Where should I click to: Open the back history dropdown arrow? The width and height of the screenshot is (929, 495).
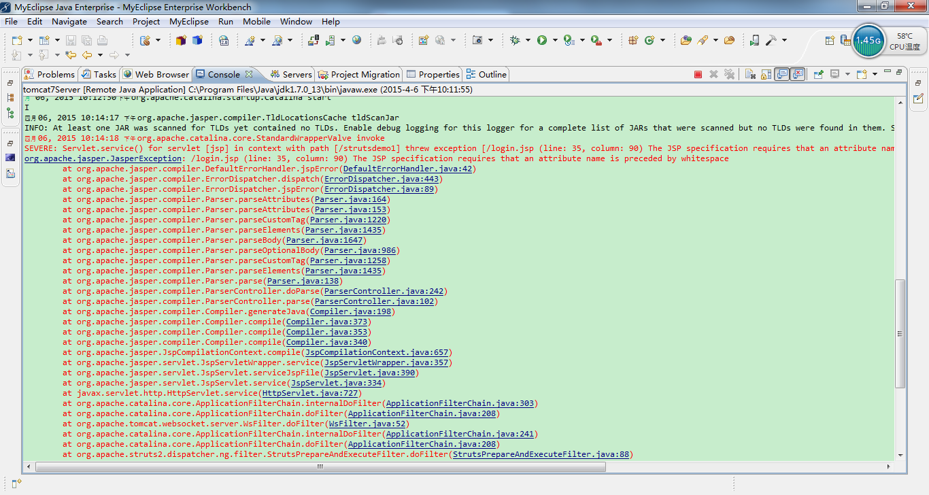100,55
